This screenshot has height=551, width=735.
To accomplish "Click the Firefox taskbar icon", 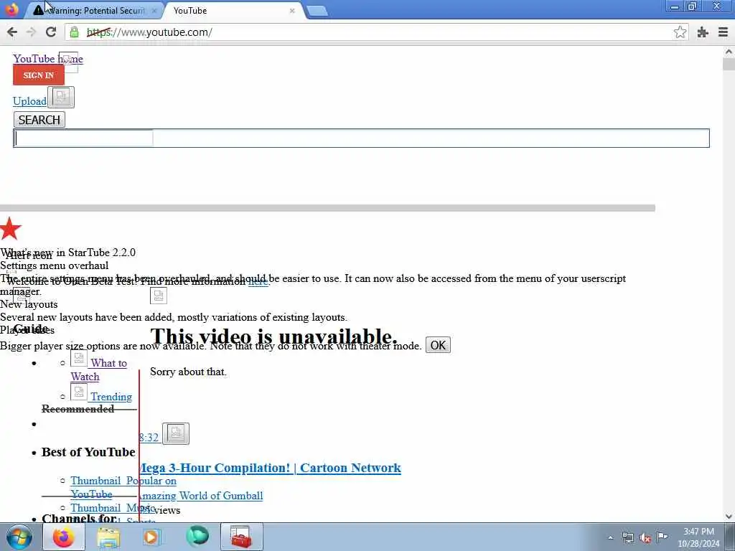I will 64,537.
